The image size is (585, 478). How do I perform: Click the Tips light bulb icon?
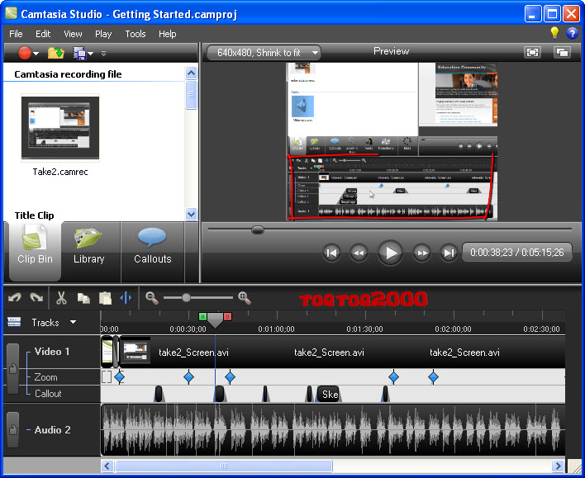pyautogui.click(x=554, y=33)
